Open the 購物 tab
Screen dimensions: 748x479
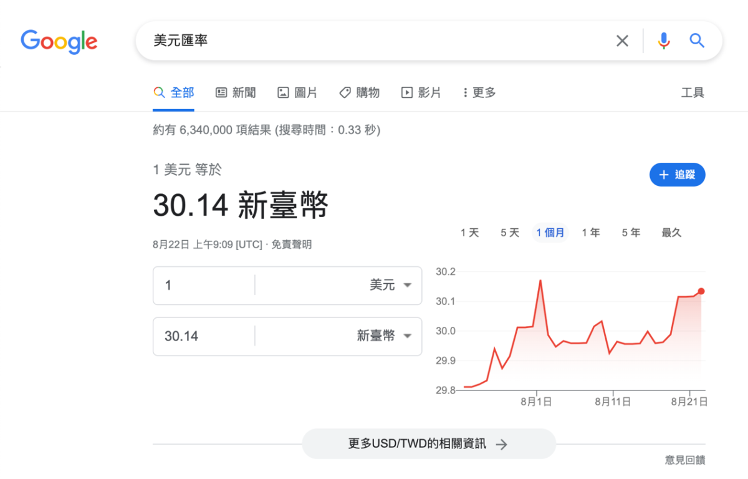click(x=359, y=93)
